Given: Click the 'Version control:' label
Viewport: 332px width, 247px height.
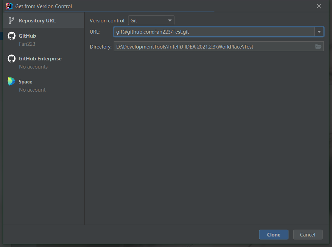Looking at the screenshot, I should 108,20.
